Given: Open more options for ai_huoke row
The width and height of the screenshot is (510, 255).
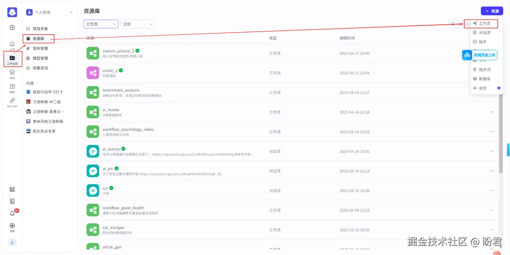Looking at the screenshot, I should click(491, 112).
